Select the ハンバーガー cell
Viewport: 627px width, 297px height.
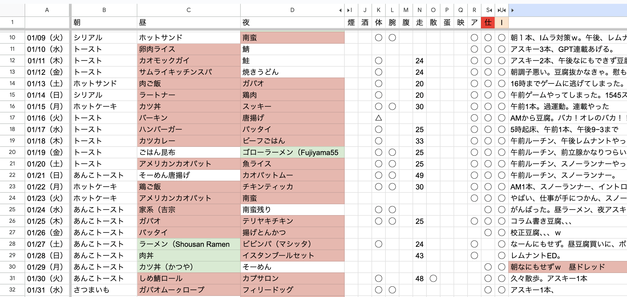[188, 129]
